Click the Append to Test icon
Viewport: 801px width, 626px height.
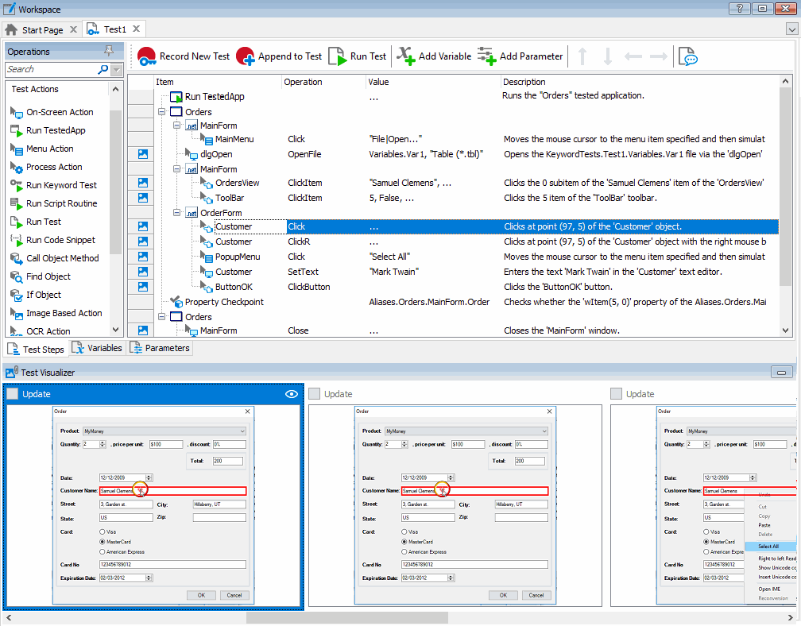[246, 56]
